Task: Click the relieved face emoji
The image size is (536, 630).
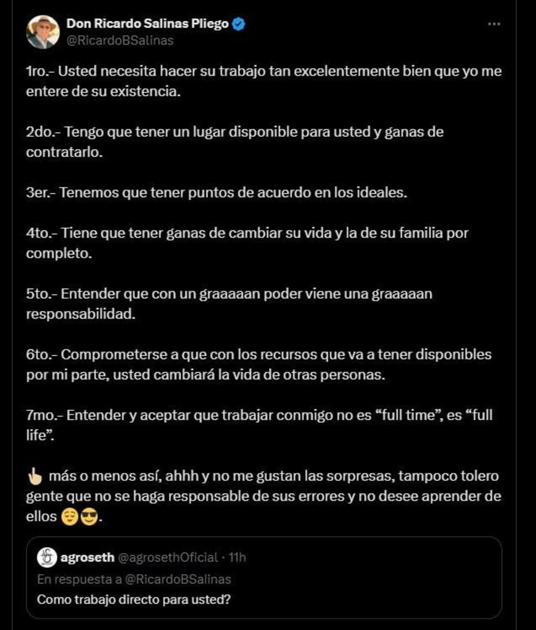Action: [x=70, y=517]
